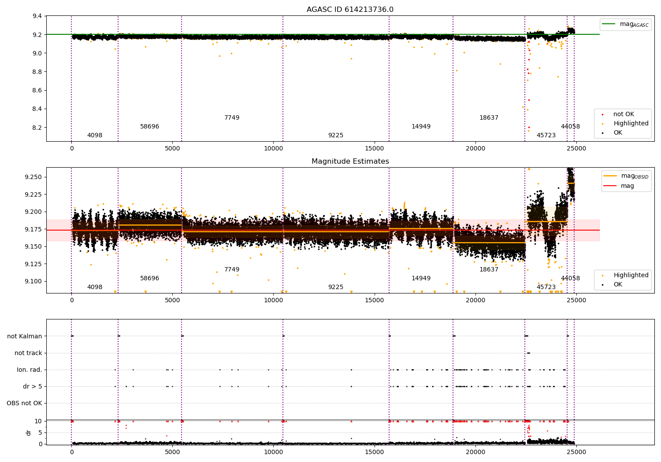Click OBSID label 9225 in the top plot

[x=336, y=136]
